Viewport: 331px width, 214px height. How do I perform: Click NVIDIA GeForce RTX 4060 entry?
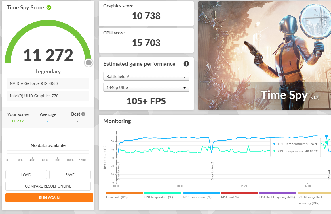tap(48, 83)
